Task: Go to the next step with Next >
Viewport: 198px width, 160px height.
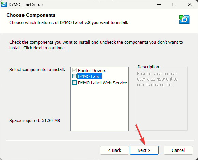Action: [x=144, y=150]
